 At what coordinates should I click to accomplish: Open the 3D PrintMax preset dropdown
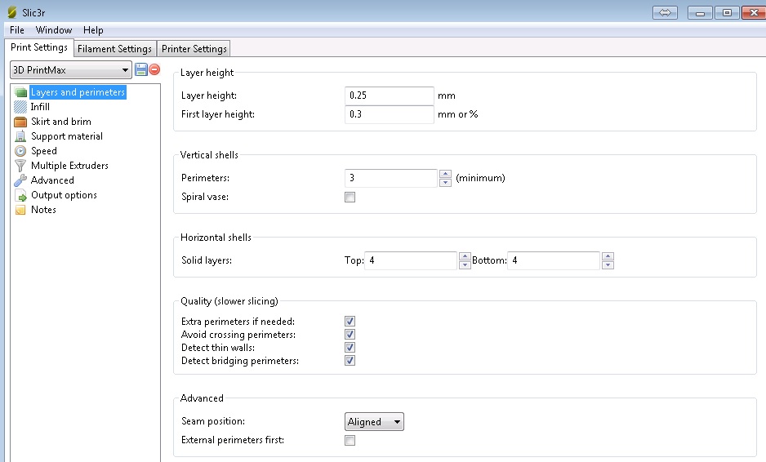(70, 70)
